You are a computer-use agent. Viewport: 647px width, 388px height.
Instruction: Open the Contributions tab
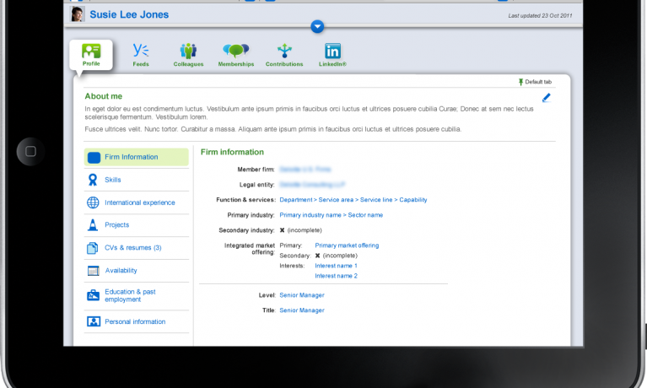click(284, 55)
